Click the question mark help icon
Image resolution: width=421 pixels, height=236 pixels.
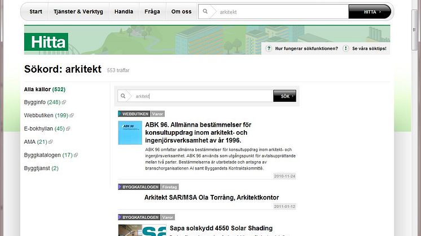pyautogui.click(x=269, y=48)
